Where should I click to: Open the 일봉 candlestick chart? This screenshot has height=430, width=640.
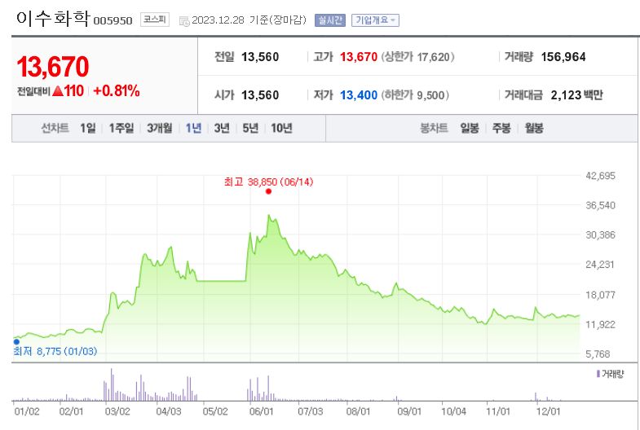tap(470, 129)
